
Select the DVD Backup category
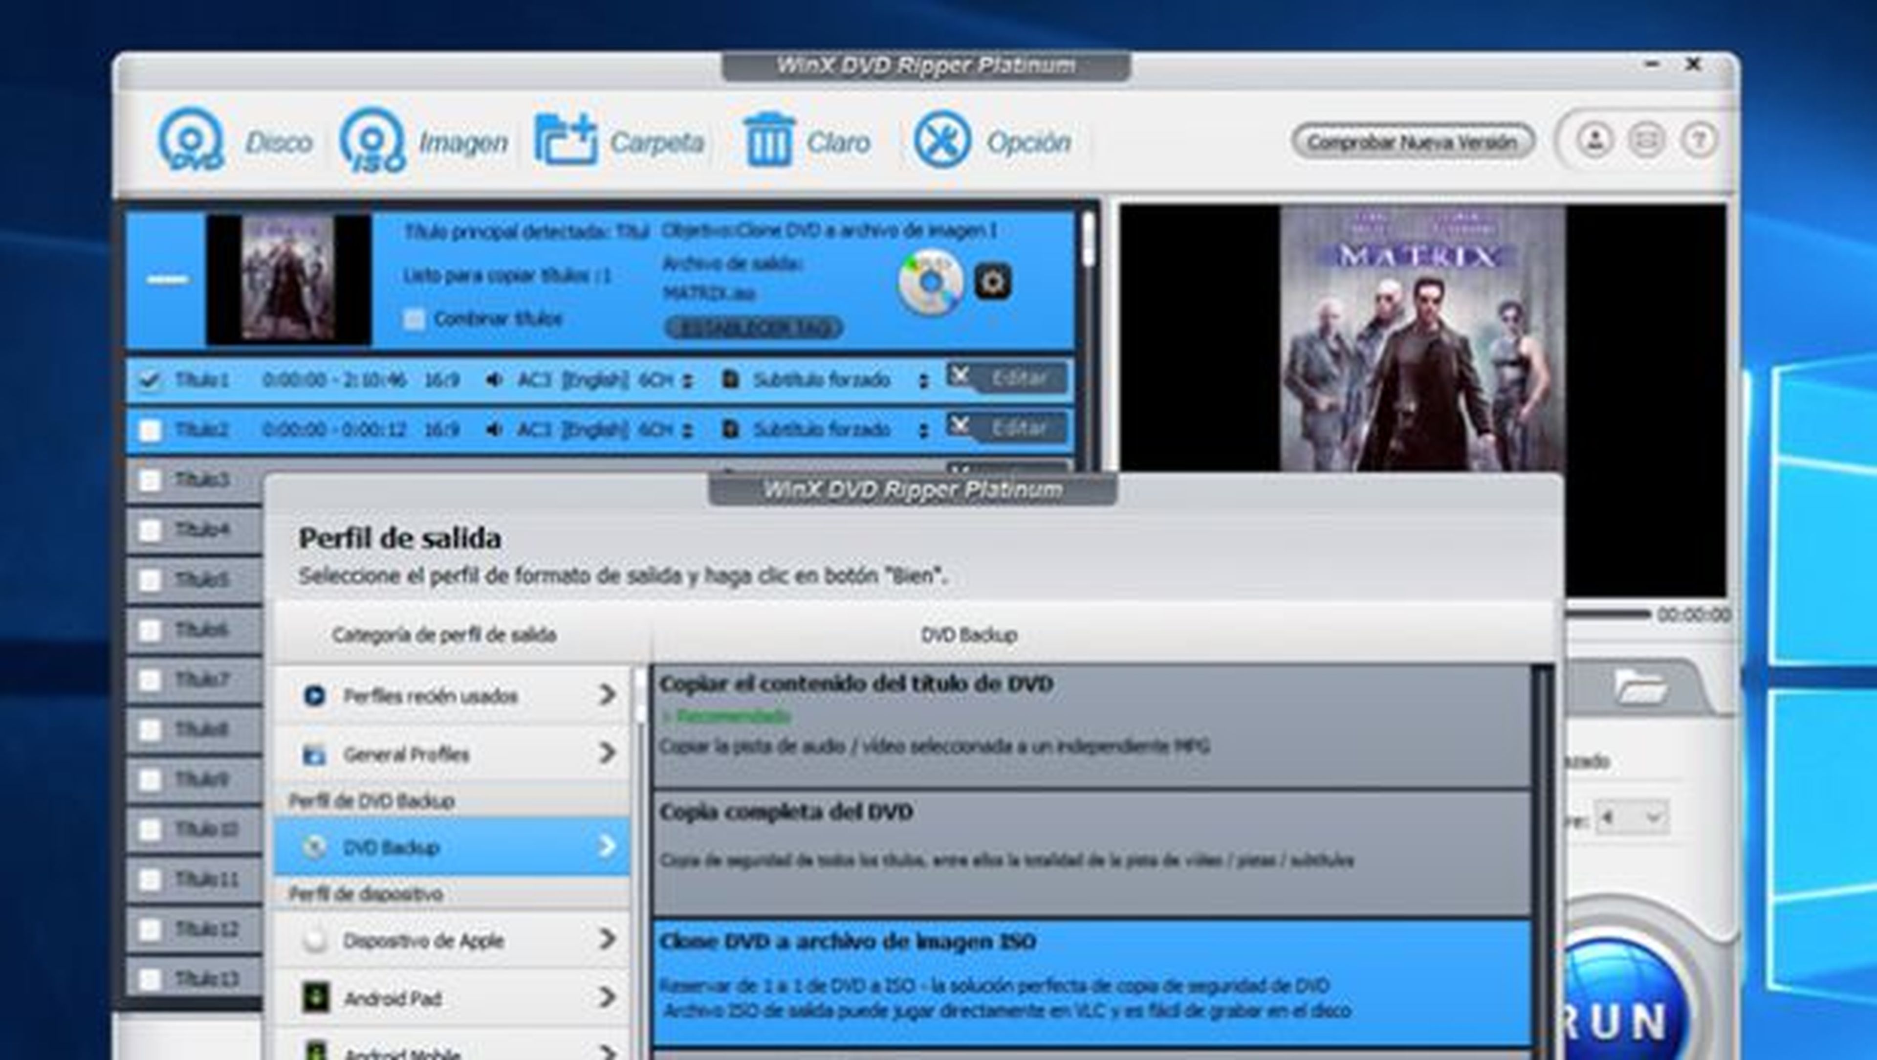[452, 846]
